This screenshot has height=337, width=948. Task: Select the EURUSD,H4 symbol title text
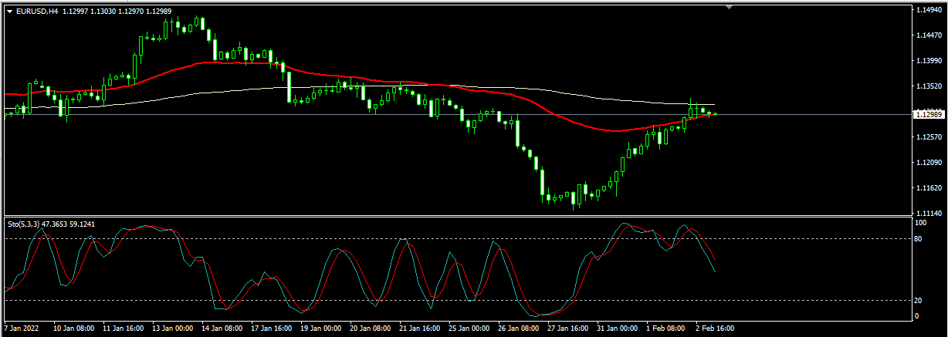click(x=37, y=11)
